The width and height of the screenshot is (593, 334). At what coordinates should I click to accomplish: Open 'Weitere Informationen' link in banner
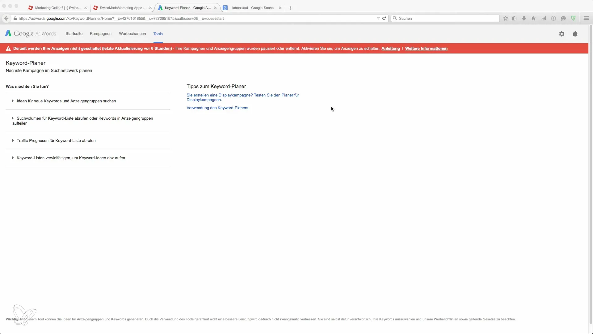pyautogui.click(x=426, y=49)
